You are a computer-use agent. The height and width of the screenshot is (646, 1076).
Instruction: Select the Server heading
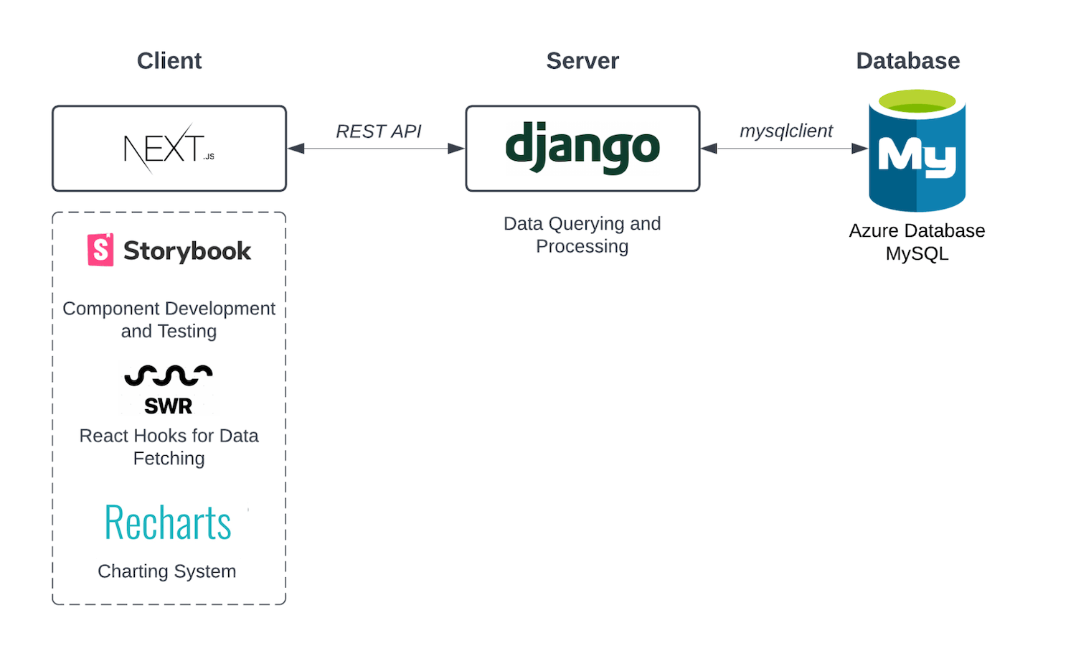click(x=582, y=61)
